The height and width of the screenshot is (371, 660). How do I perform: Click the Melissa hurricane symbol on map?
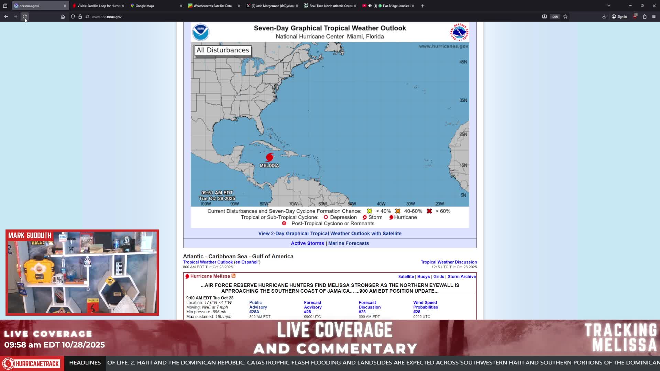tap(269, 157)
